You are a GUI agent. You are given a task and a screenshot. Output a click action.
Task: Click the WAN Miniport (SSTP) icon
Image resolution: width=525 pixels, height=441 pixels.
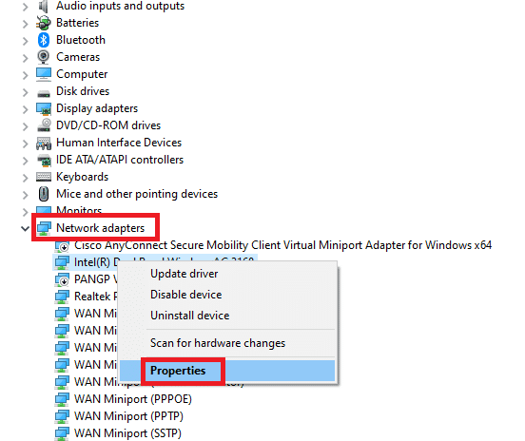click(62, 433)
